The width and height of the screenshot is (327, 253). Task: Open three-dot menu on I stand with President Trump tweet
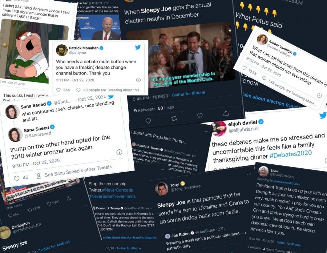click(x=206, y=132)
